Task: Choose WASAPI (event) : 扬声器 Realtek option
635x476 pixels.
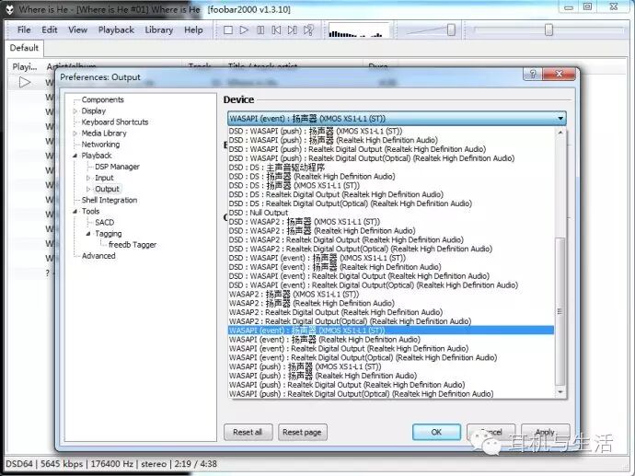Action: [x=391, y=340]
